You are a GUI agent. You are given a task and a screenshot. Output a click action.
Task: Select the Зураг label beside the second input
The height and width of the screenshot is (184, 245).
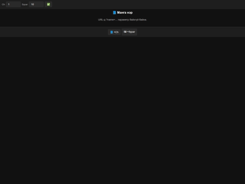click(24, 5)
